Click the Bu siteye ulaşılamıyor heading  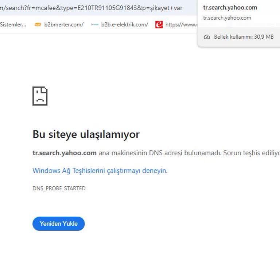coord(86,134)
